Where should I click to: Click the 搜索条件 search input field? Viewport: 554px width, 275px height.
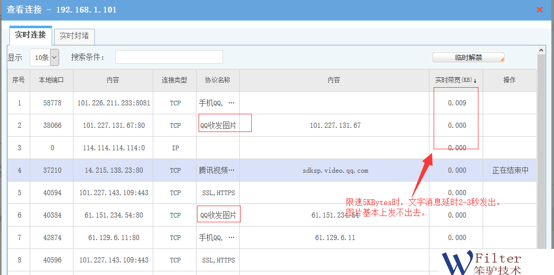click(169, 57)
